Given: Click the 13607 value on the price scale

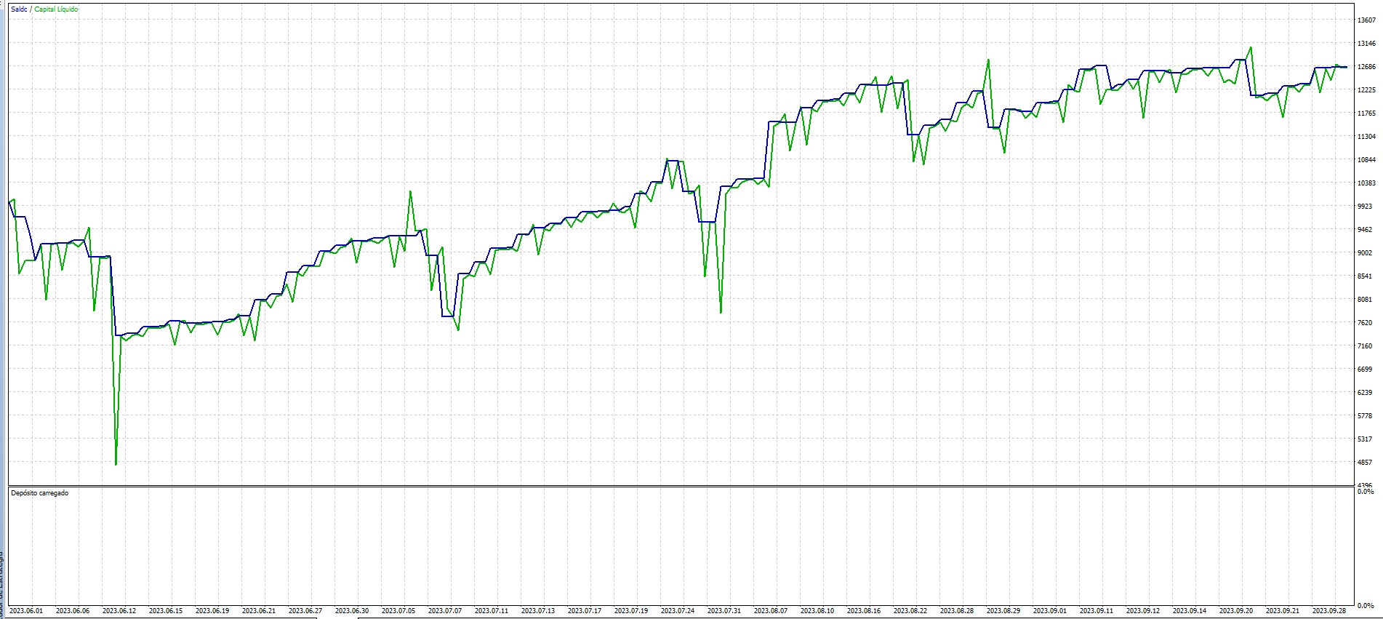Looking at the screenshot, I should [x=1366, y=20].
